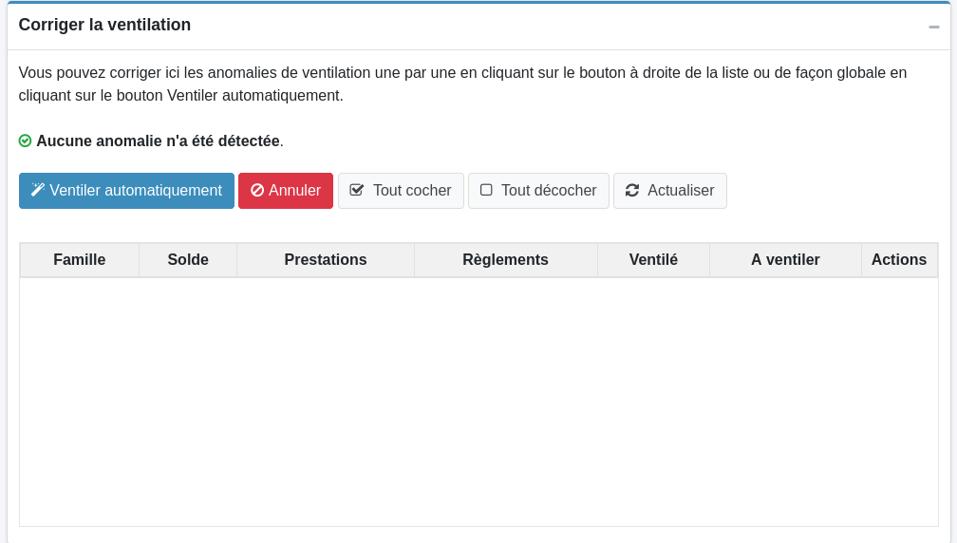Check all rows with Tout cocher
This screenshot has height=543, width=957.
click(x=401, y=191)
